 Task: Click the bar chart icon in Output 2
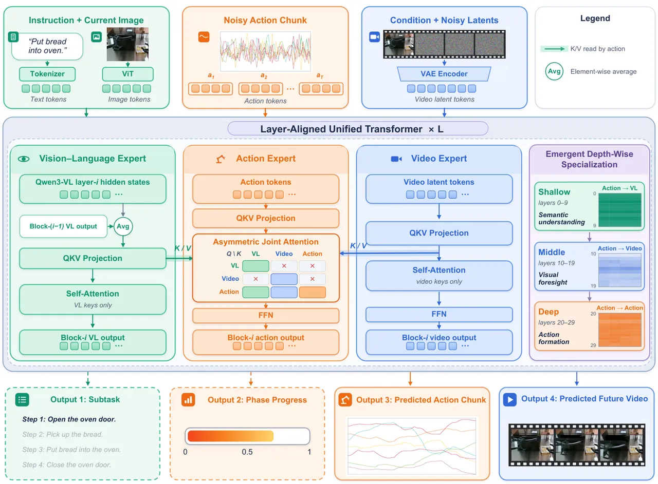pyautogui.click(x=188, y=399)
